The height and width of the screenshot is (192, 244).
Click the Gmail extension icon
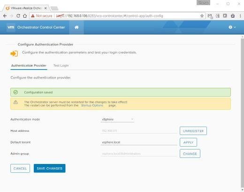[210, 16]
